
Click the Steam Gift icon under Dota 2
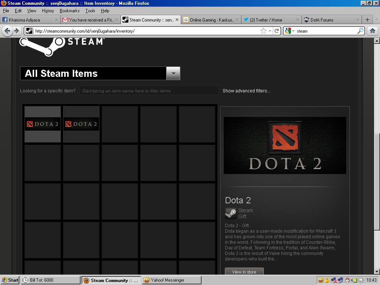230,213
